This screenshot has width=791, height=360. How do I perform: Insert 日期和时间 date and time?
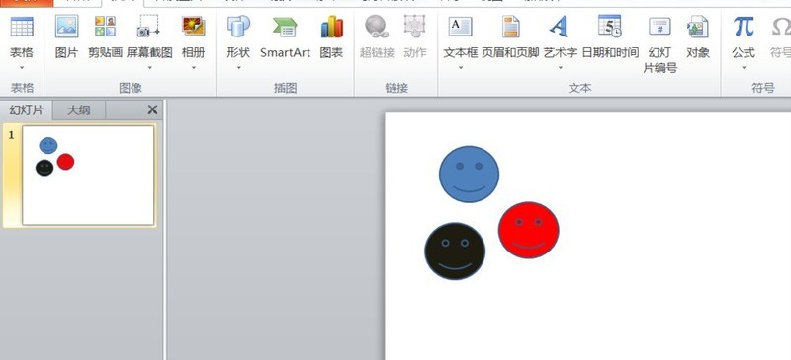tap(610, 36)
